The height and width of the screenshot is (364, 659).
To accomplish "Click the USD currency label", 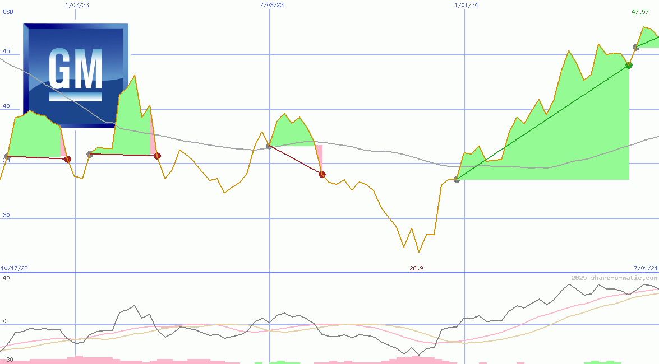I will [x=8, y=12].
